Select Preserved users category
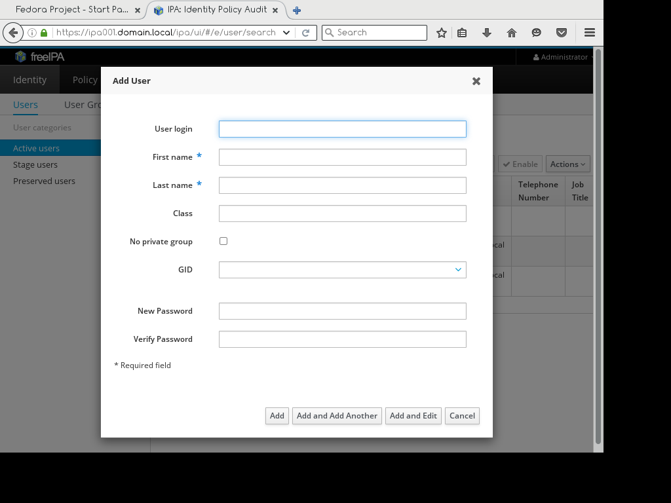The height and width of the screenshot is (503, 671). click(x=44, y=181)
